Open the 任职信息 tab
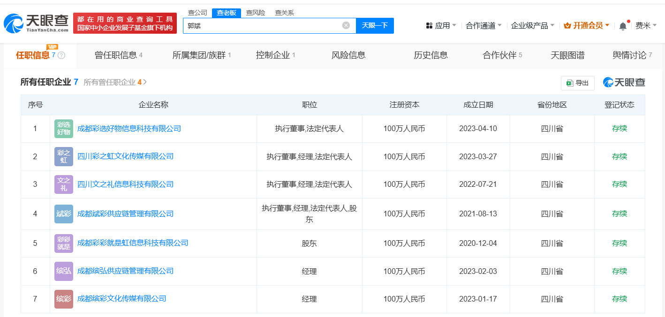Image resolution: width=665 pixels, height=317 pixels. click(40, 55)
